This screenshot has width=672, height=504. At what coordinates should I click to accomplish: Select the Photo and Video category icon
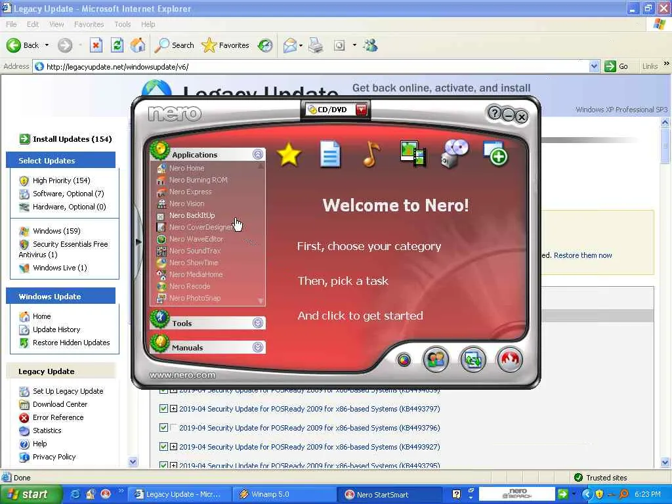[413, 154]
